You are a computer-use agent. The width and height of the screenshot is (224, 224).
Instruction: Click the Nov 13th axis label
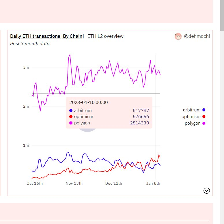74,183
